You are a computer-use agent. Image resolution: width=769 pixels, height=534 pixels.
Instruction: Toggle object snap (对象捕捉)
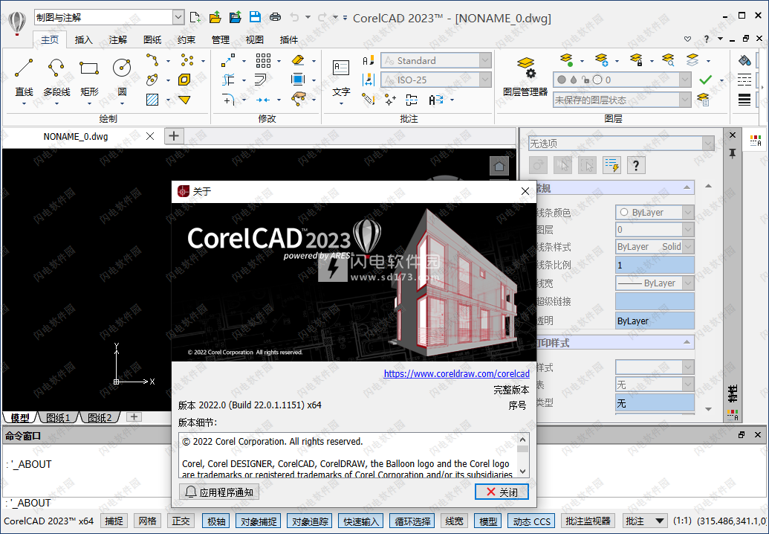coord(259,521)
